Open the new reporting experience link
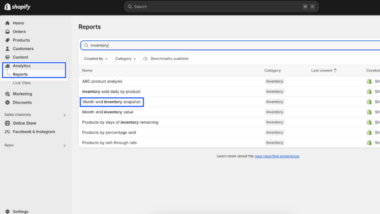The width and height of the screenshot is (380, 214). [x=277, y=156]
